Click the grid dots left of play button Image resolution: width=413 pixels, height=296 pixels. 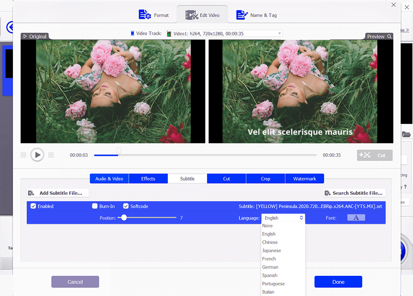tap(23, 155)
